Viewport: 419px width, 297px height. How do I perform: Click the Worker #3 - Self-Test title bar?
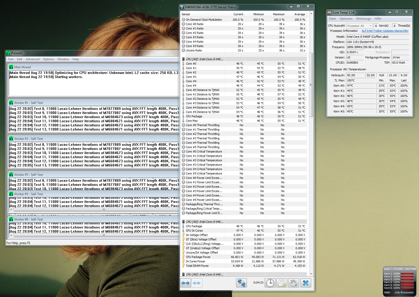click(93, 175)
